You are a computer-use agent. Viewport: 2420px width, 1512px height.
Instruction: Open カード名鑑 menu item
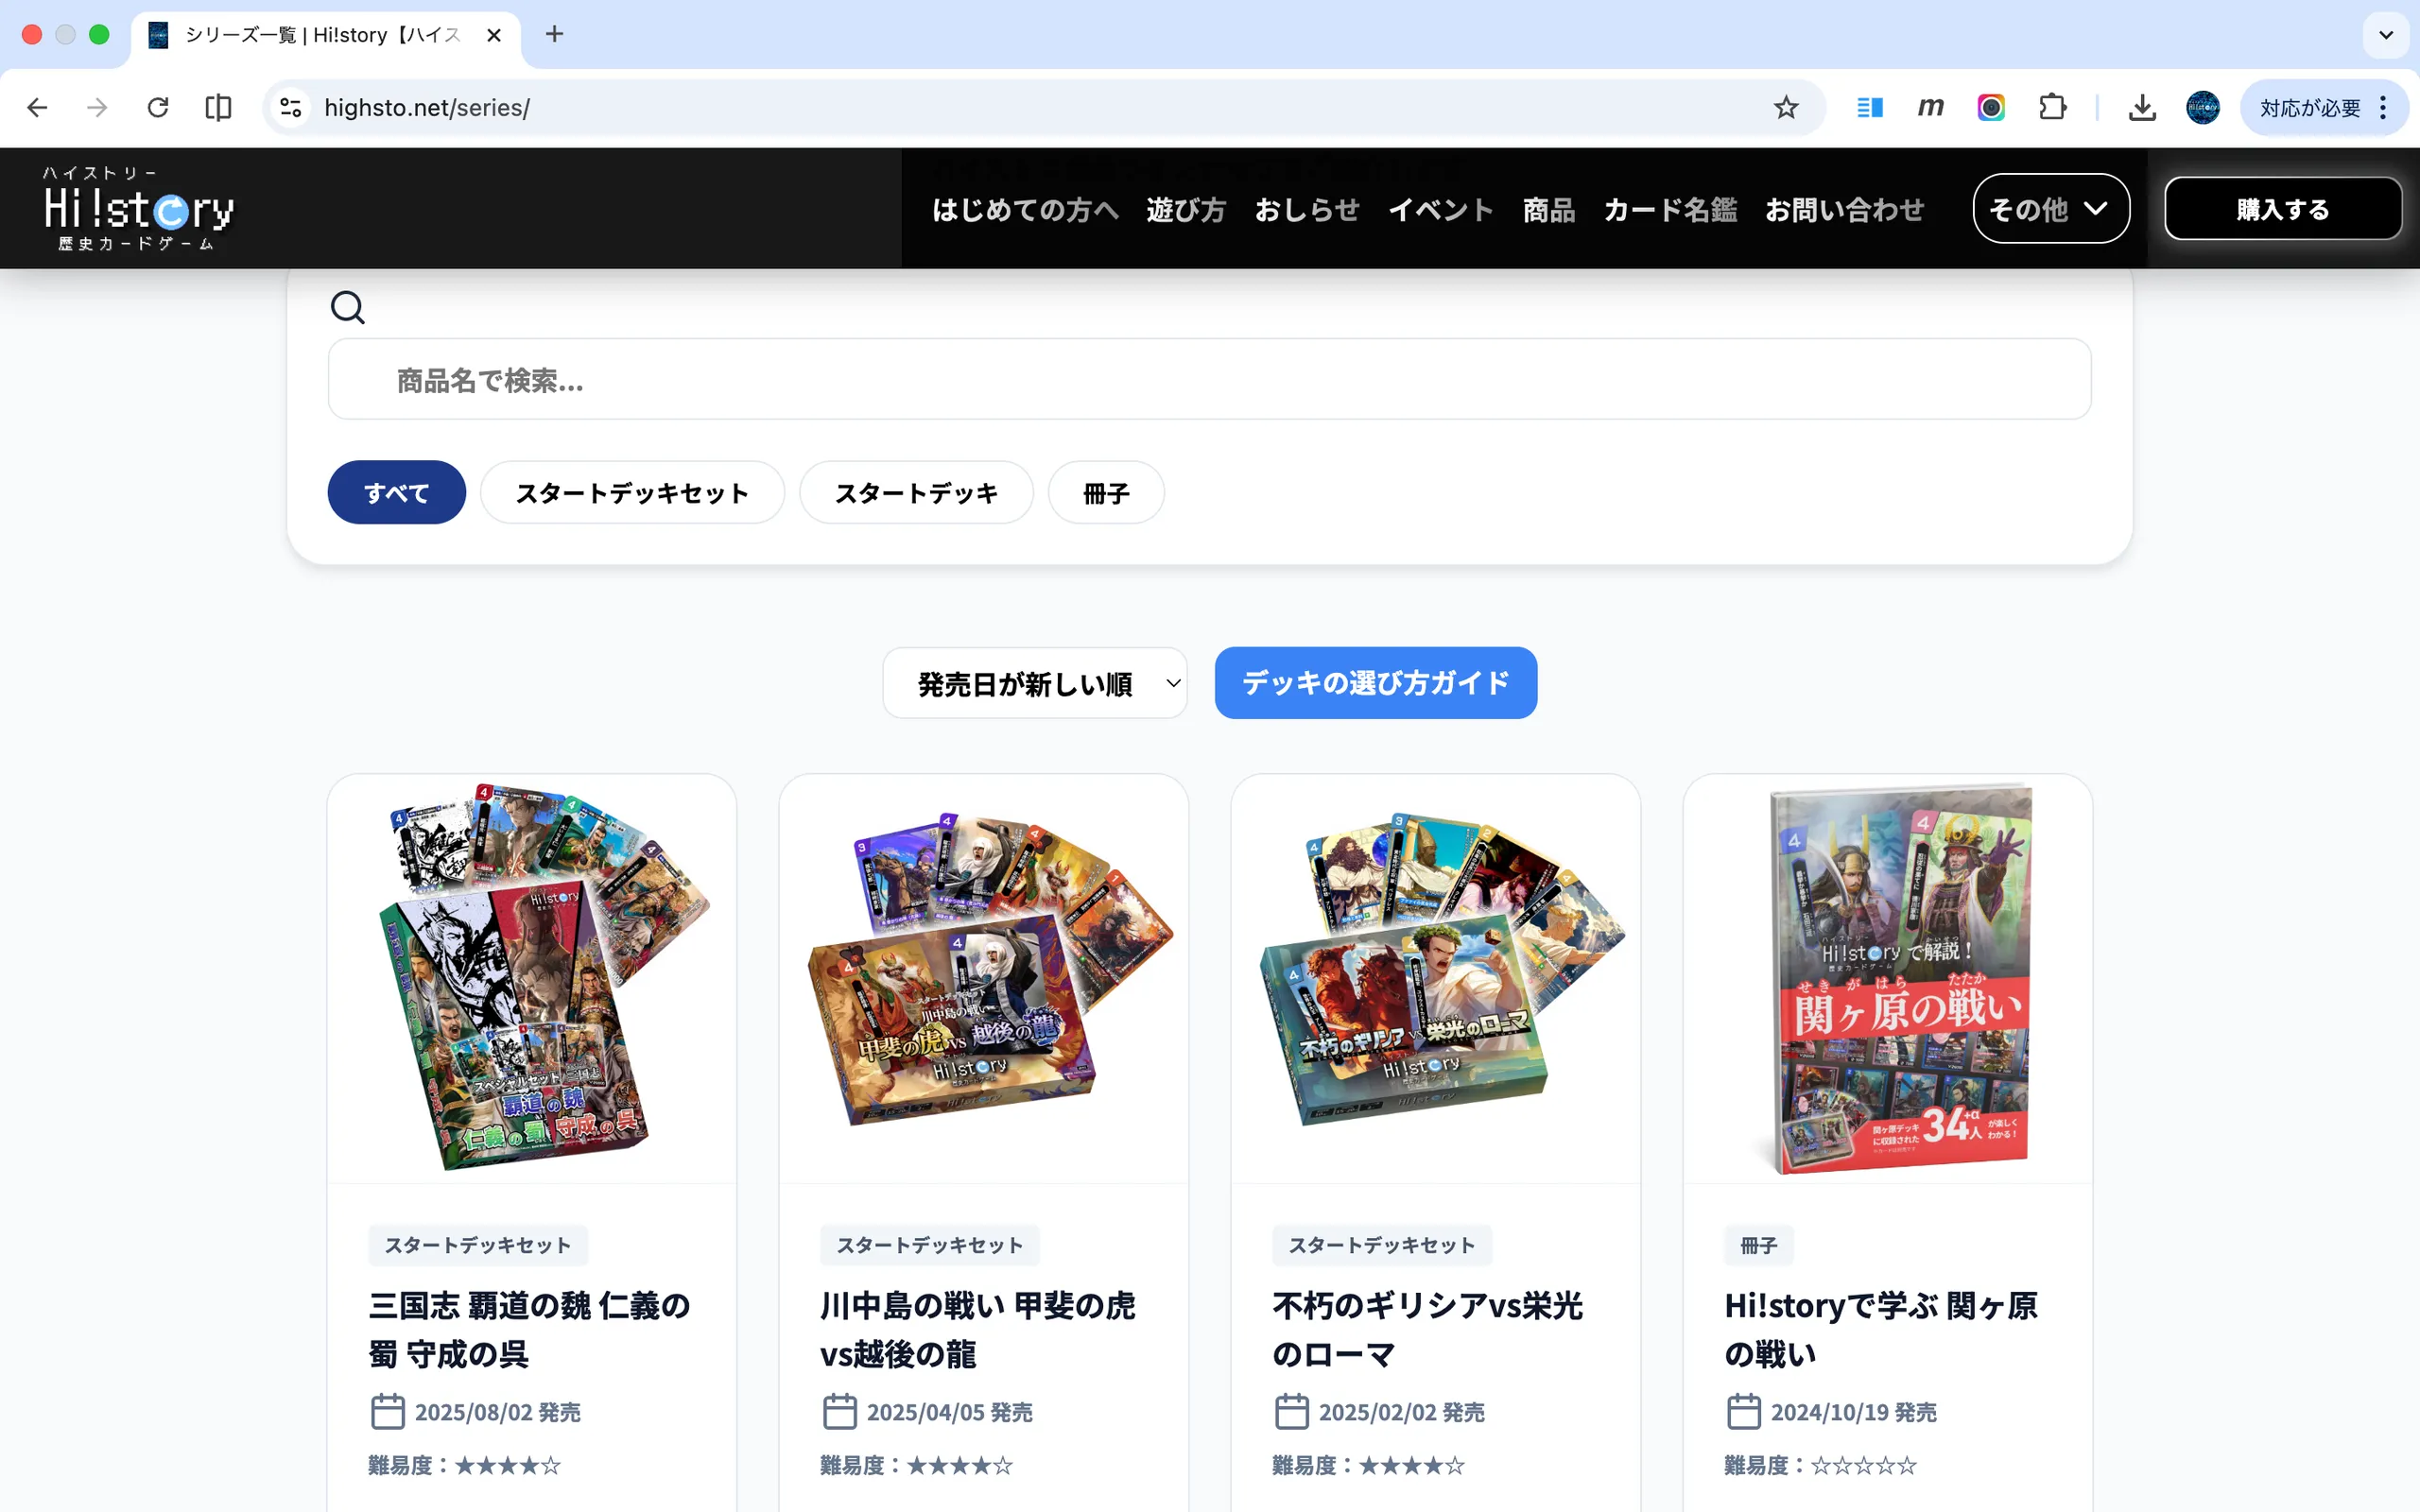coord(1670,209)
